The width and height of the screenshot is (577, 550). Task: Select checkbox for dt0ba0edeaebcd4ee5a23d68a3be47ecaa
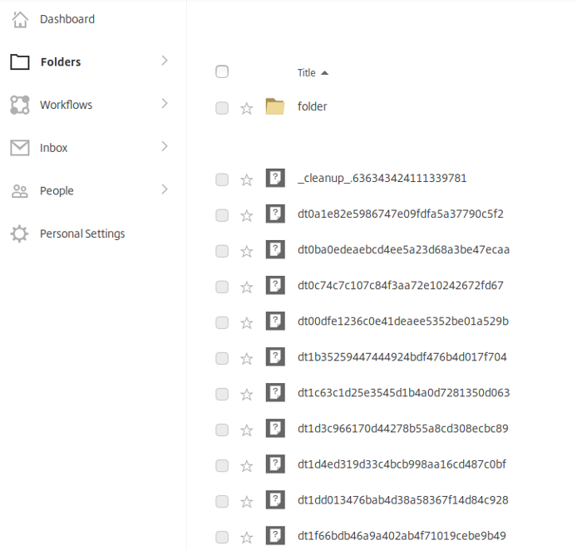[222, 252]
